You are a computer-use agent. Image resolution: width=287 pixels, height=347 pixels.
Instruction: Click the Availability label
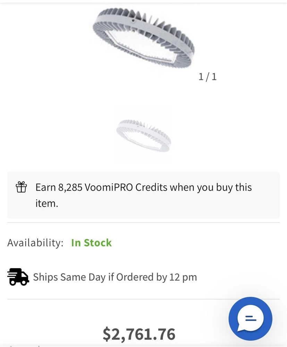(x=35, y=243)
